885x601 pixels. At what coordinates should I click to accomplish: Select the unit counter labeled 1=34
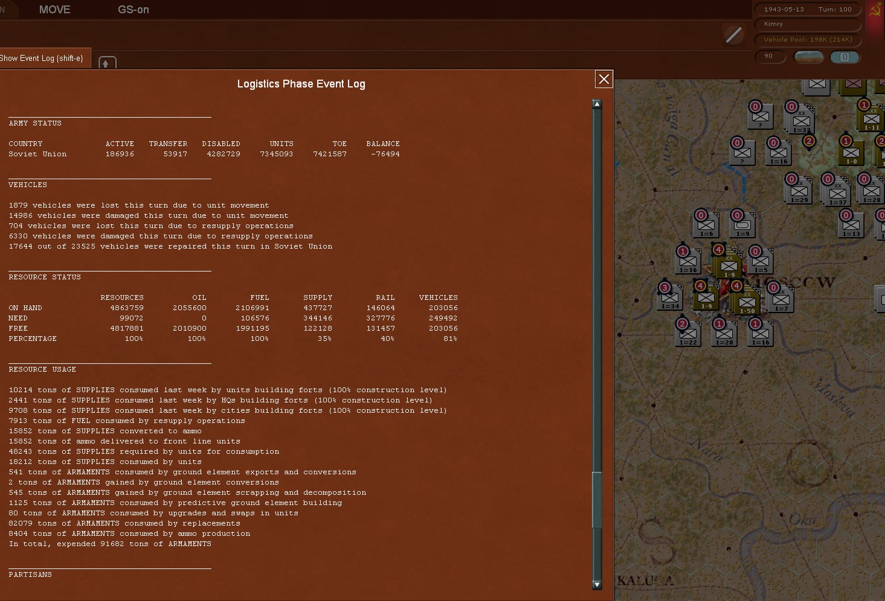pos(670,297)
